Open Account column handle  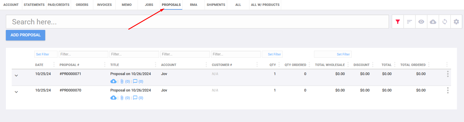[x=206, y=65]
